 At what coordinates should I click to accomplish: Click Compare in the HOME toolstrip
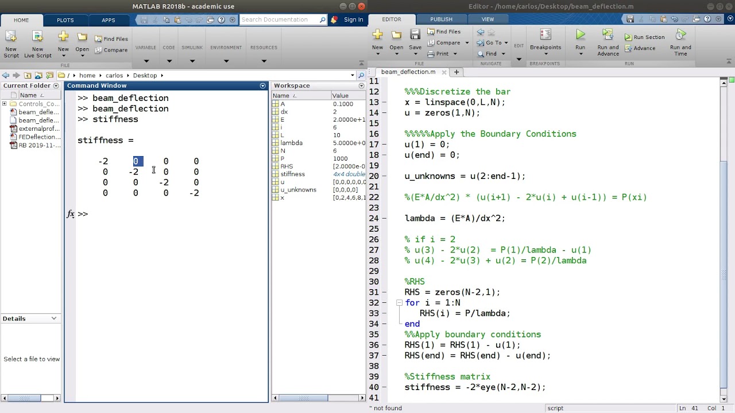click(111, 50)
